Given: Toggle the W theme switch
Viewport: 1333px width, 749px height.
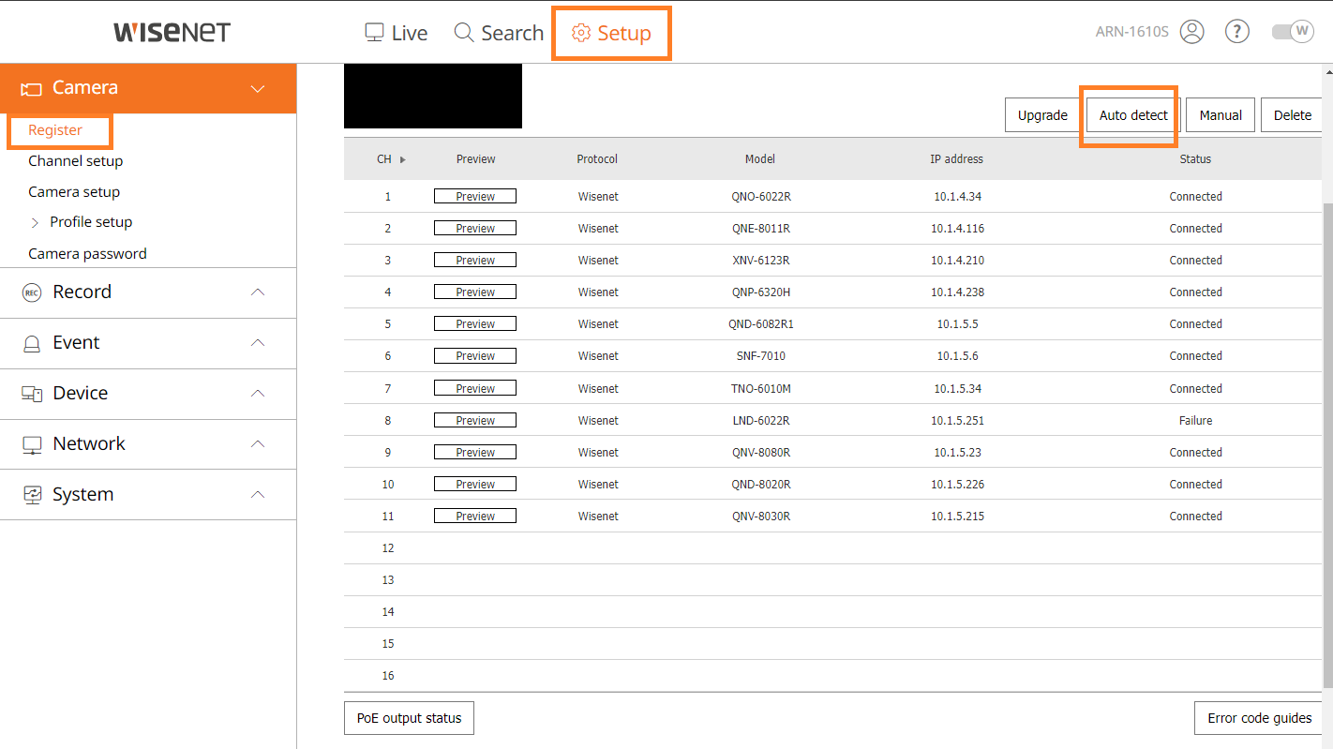Looking at the screenshot, I should tap(1293, 32).
